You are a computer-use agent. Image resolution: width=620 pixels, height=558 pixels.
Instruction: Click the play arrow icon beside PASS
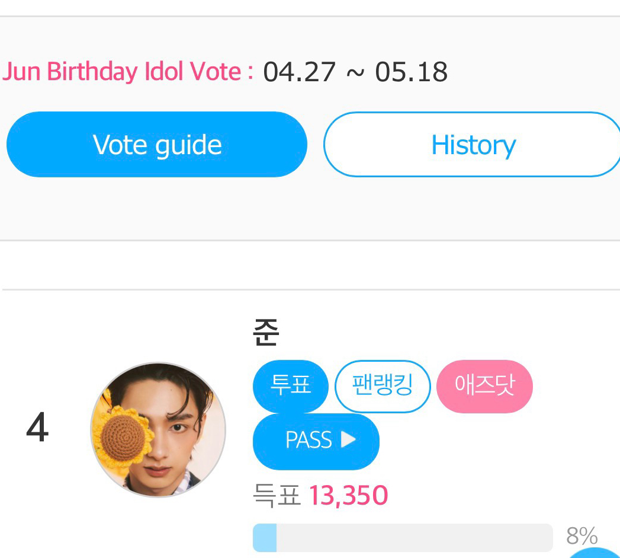point(349,440)
